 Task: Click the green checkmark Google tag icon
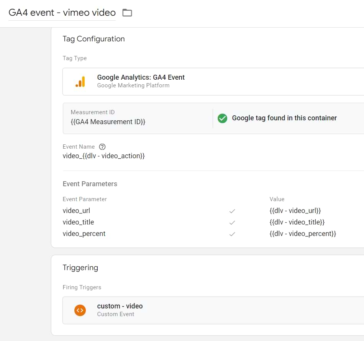point(222,118)
